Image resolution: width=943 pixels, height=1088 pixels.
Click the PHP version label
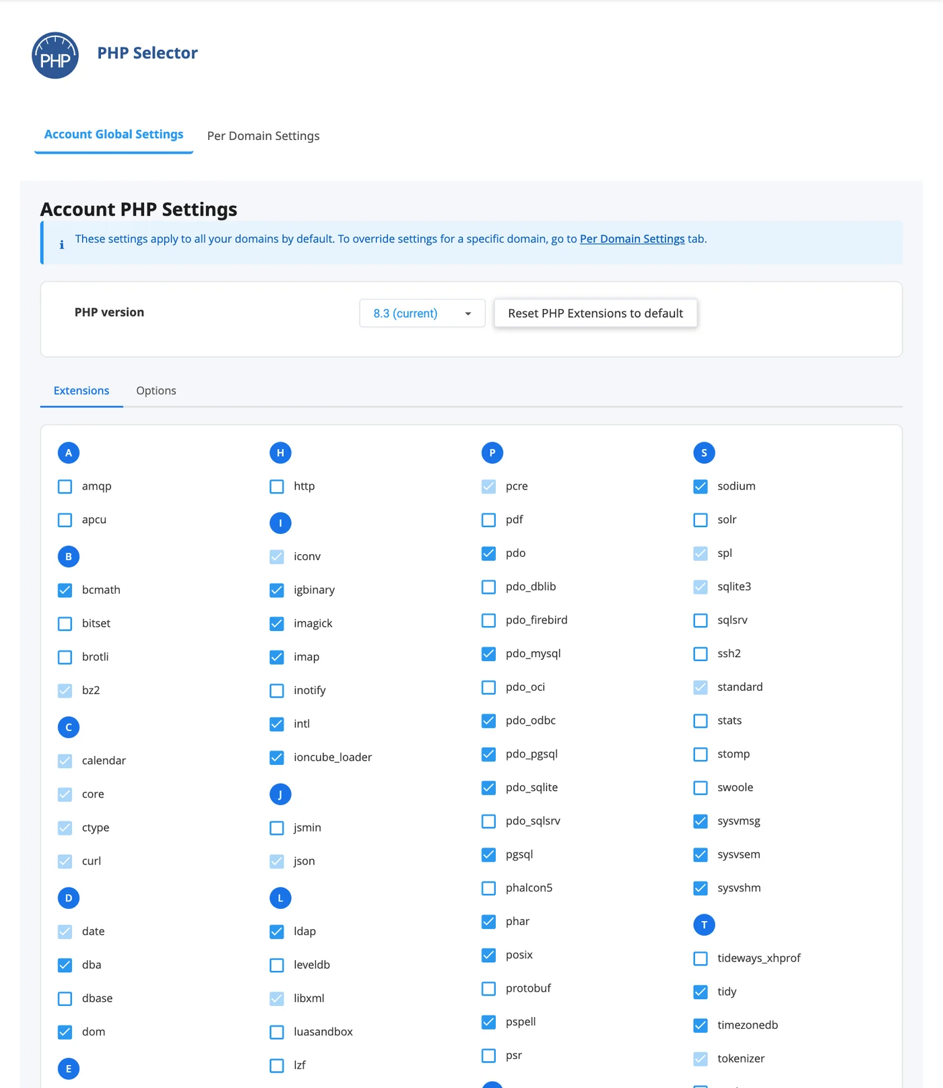pyautogui.click(x=109, y=312)
